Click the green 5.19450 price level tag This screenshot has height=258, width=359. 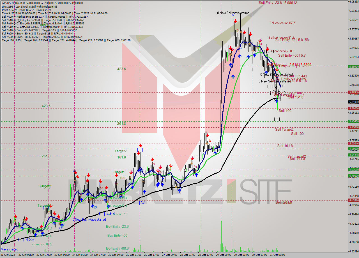353,121
